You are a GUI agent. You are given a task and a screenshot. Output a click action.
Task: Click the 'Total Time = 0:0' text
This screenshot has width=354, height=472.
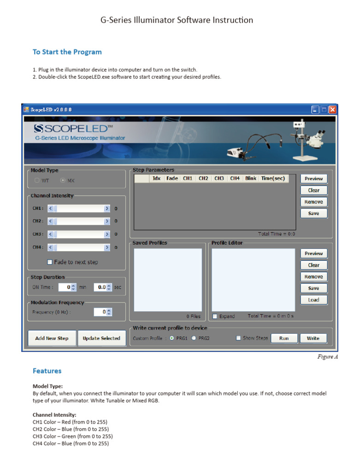coord(277,234)
